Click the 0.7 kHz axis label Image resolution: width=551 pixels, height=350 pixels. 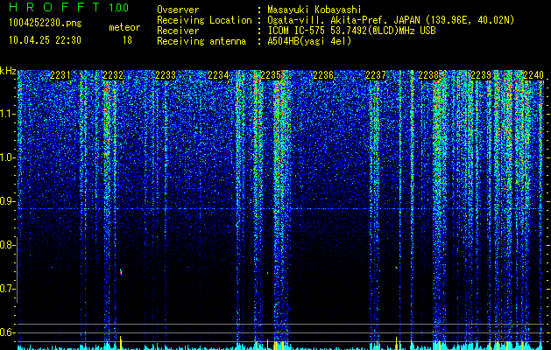[x=8, y=289]
